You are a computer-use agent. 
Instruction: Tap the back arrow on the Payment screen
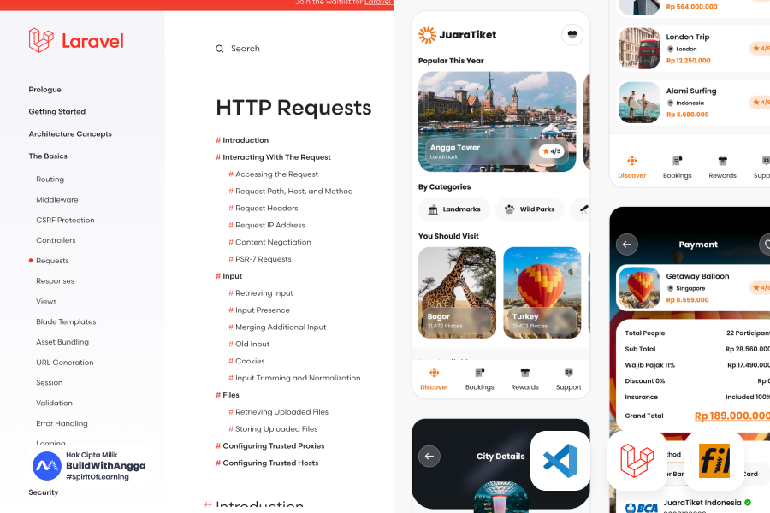[x=626, y=244]
